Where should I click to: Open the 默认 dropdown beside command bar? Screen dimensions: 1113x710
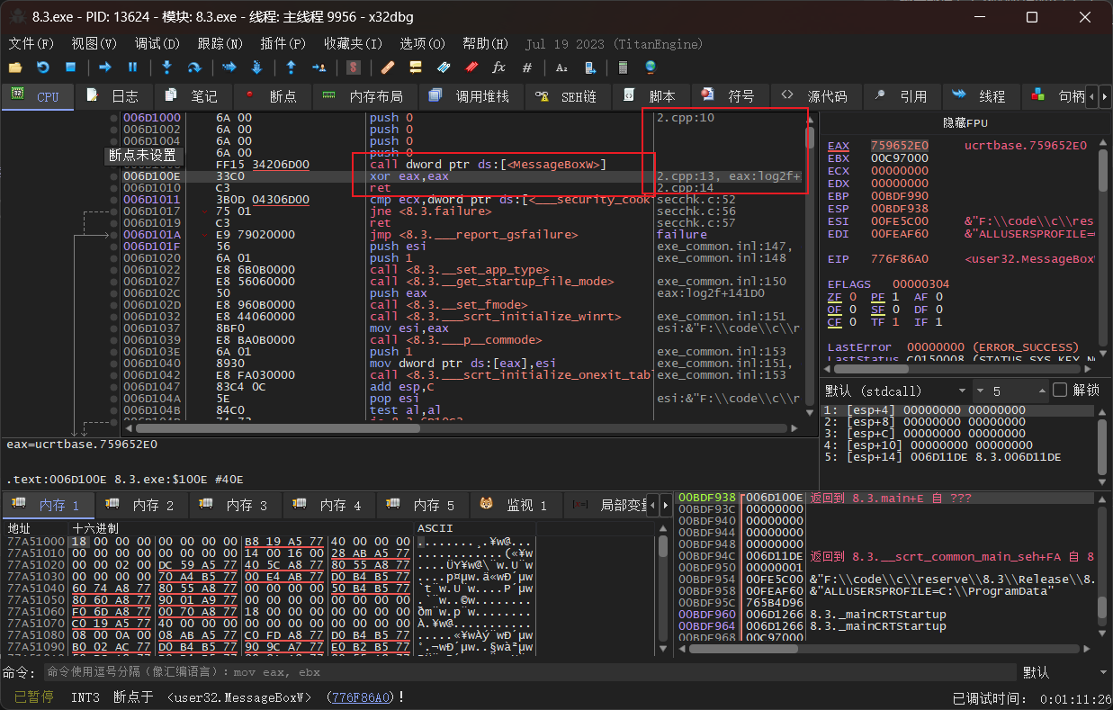(1062, 672)
